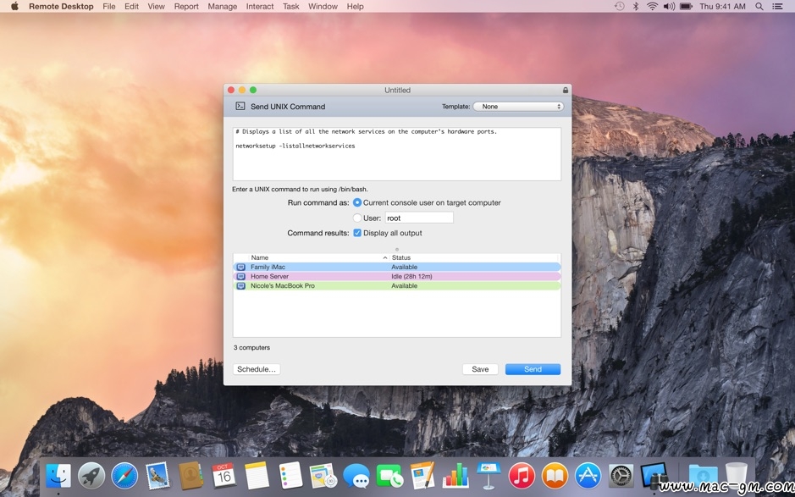Open Downloads folder in Dock
This screenshot has width=795, height=497.
[x=703, y=476]
